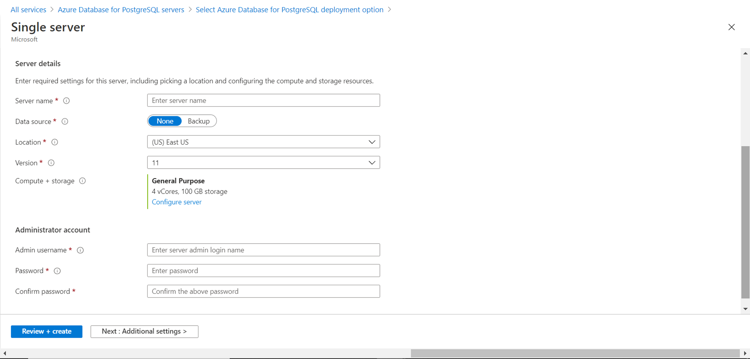Open Azure Database for PostgreSQL servers breadcrumb
750x359 pixels.
click(x=121, y=10)
